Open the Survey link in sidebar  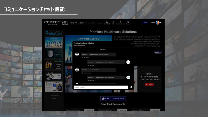coord(54,99)
